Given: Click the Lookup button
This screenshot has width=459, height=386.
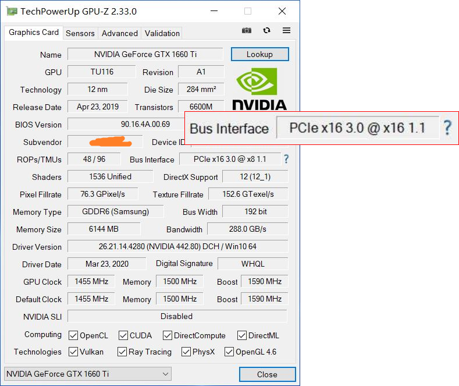Looking at the screenshot, I should [x=259, y=54].
